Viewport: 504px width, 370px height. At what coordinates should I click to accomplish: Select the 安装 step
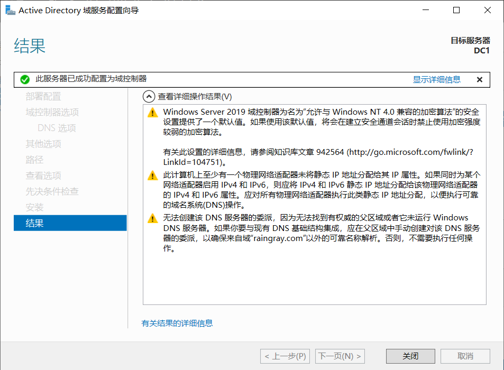[x=34, y=207]
